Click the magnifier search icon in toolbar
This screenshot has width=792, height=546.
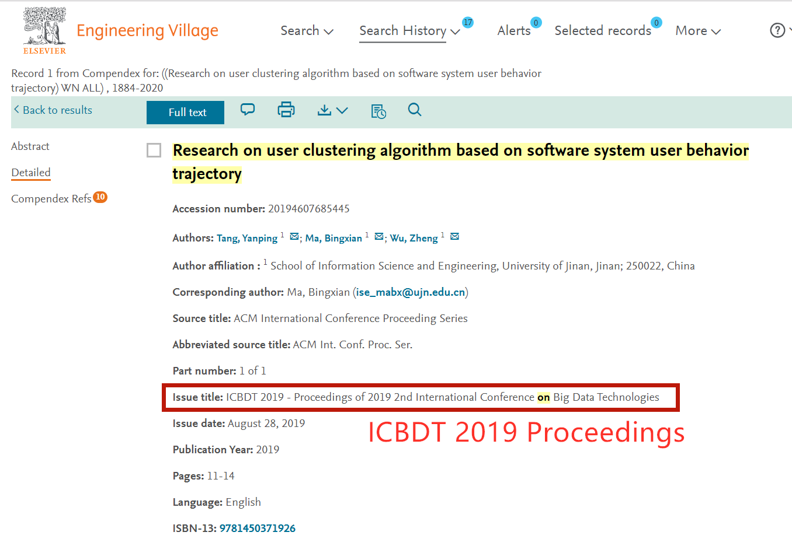pyautogui.click(x=415, y=110)
